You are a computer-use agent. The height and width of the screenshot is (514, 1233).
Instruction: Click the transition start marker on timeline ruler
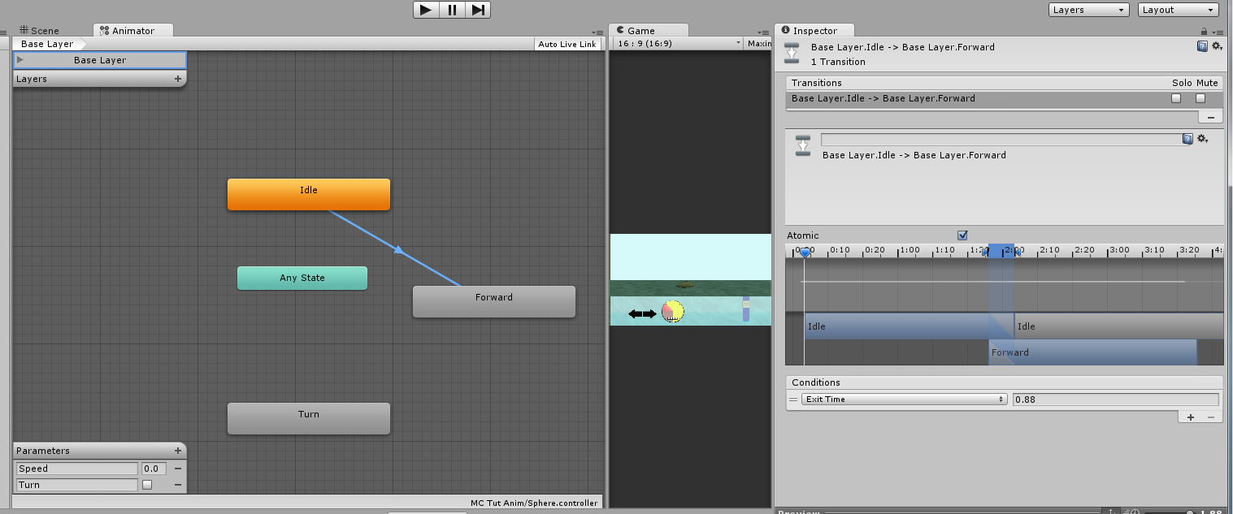coord(986,252)
